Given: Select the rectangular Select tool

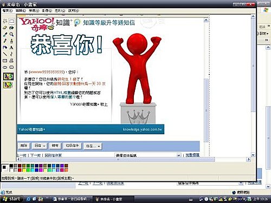Looking at the screenshot, I should (x=11, y=21).
